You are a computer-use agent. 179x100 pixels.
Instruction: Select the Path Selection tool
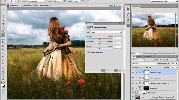pos(3,68)
